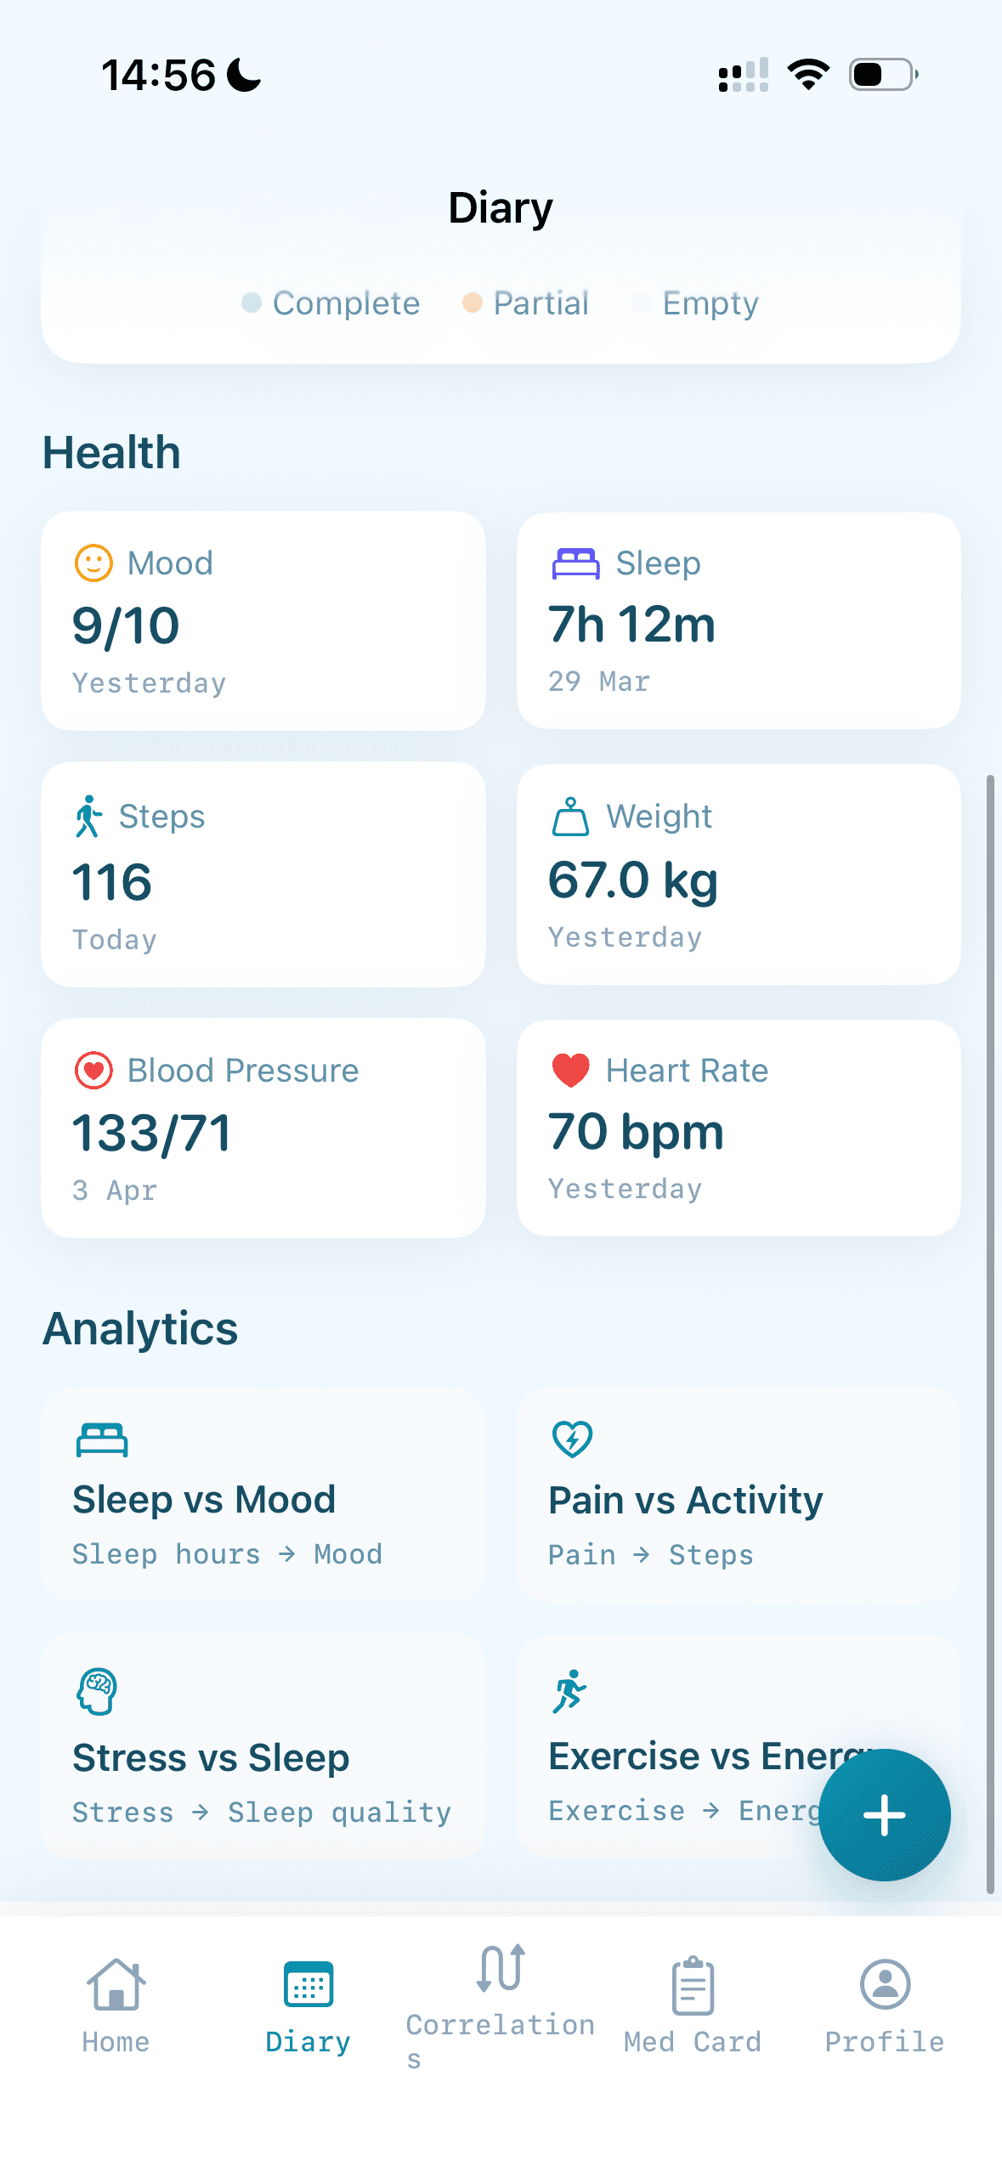Open the Profile tab
The width and height of the screenshot is (1002, 2172).
[884, 2004]
